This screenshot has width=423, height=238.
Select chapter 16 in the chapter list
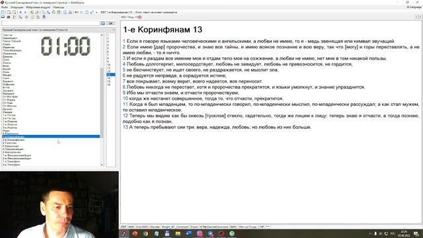tap(108, 85)
